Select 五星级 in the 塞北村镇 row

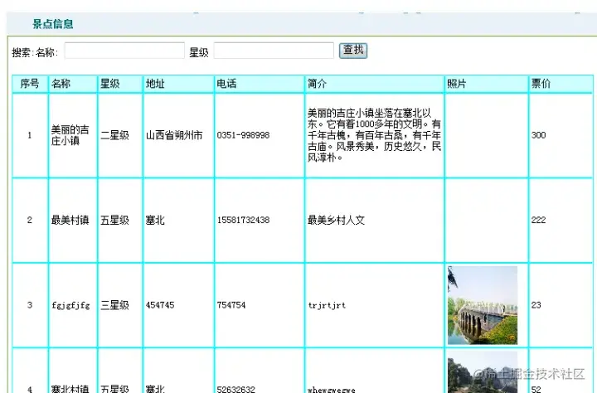pyautogui.click(x=114, y=389)
